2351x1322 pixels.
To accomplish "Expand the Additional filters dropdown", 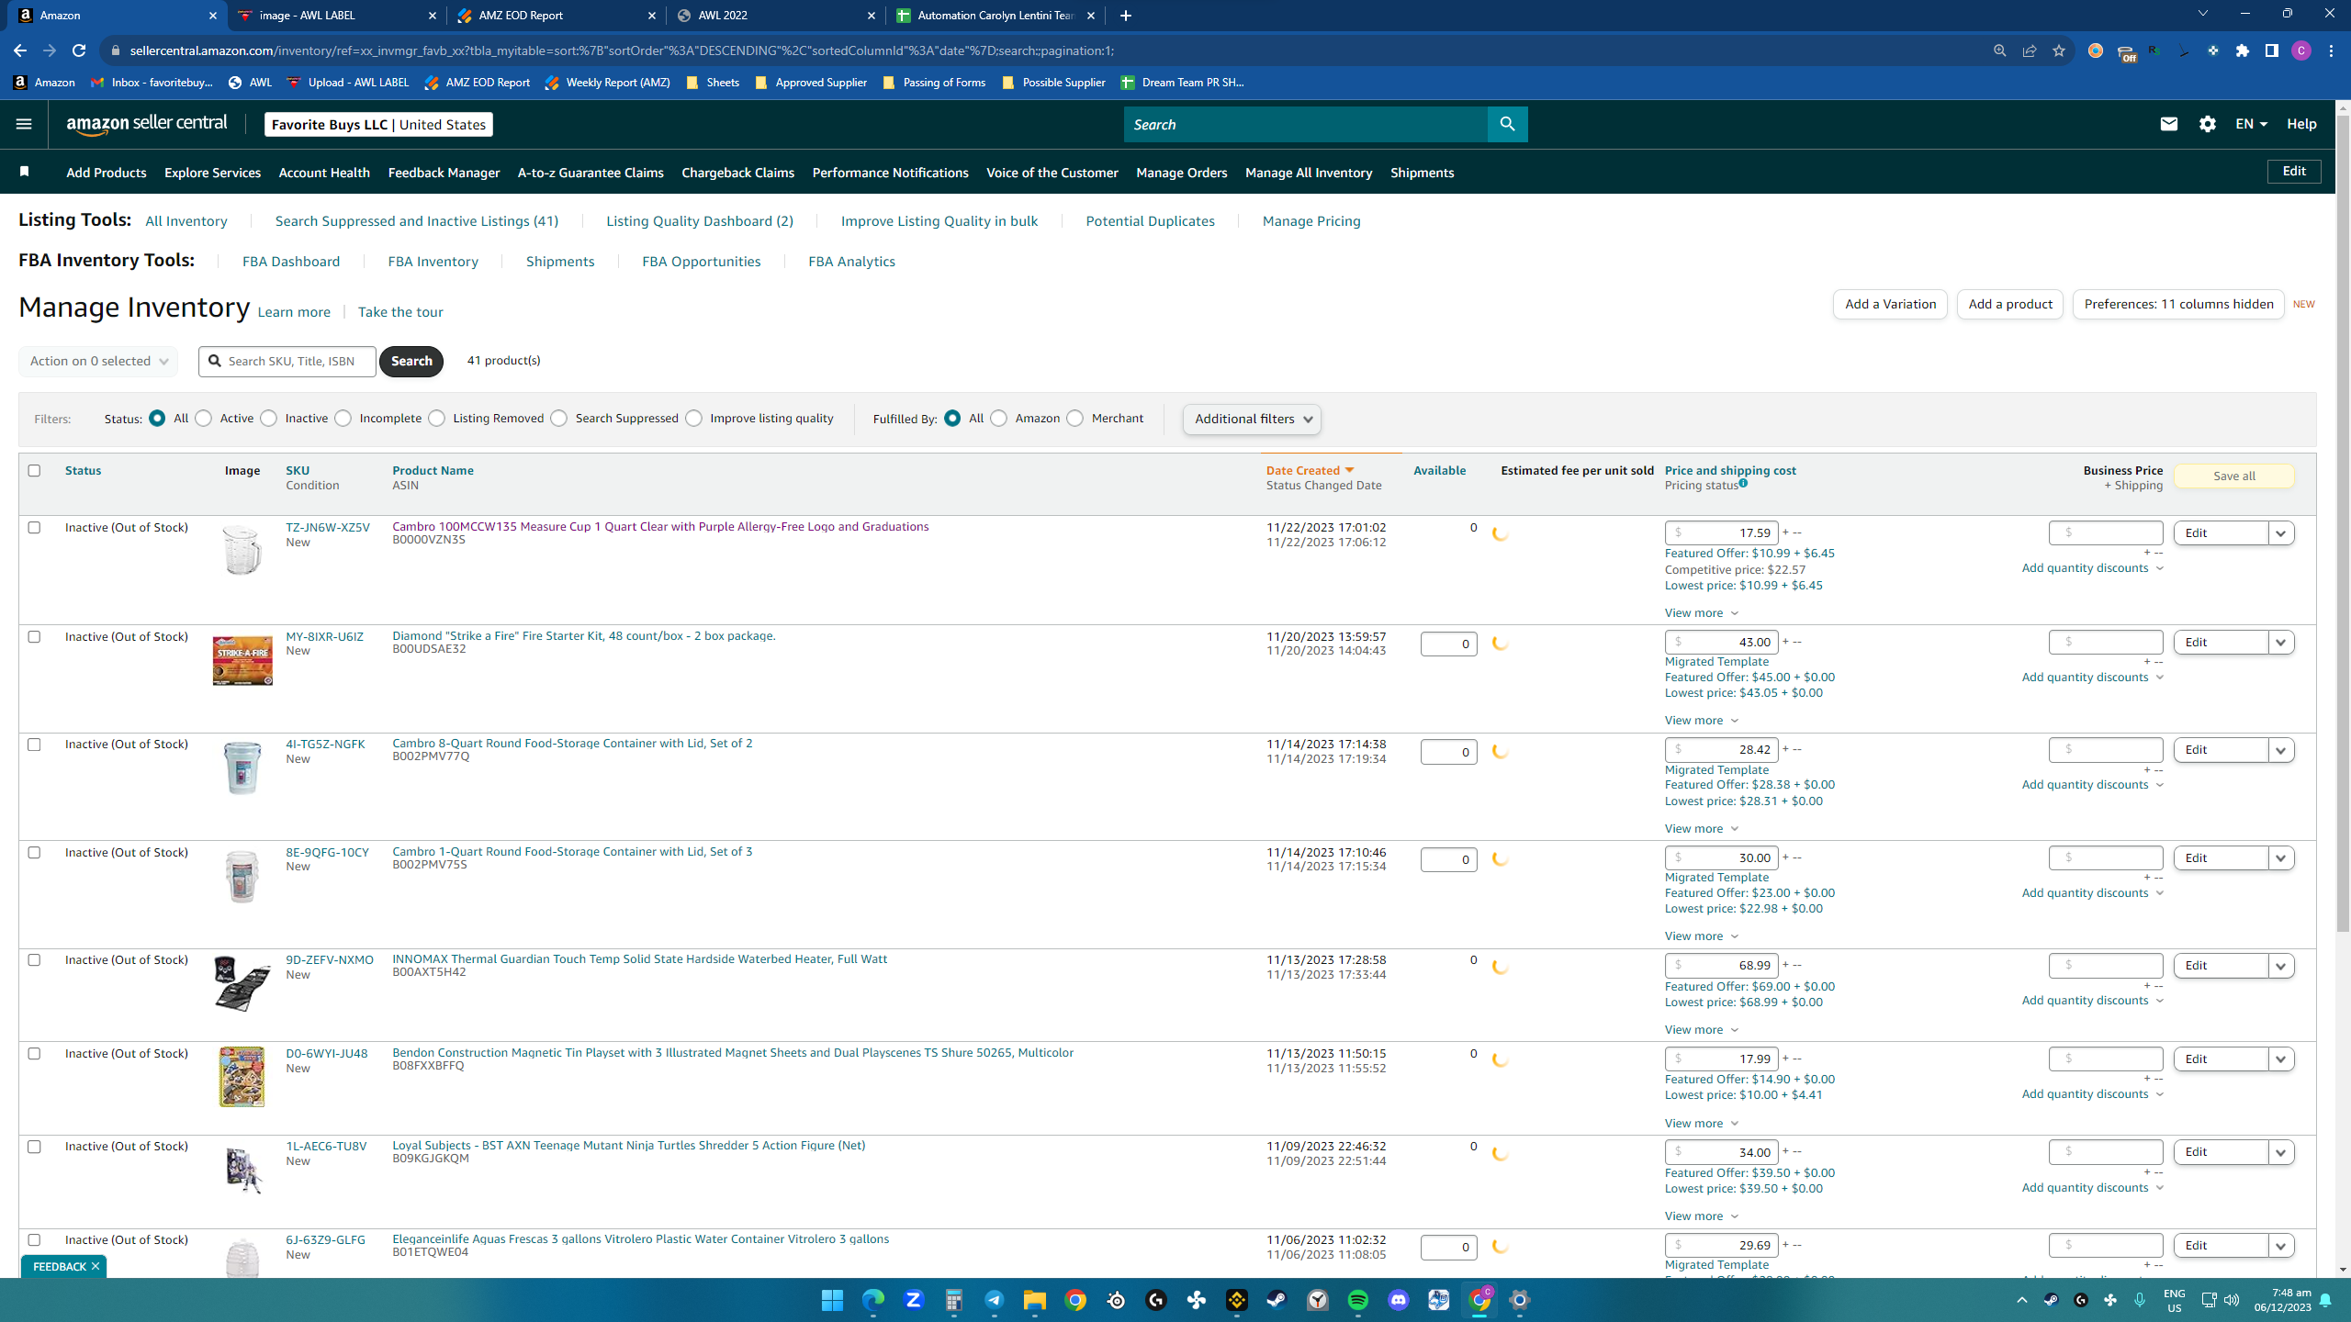I will (1252, 419).
